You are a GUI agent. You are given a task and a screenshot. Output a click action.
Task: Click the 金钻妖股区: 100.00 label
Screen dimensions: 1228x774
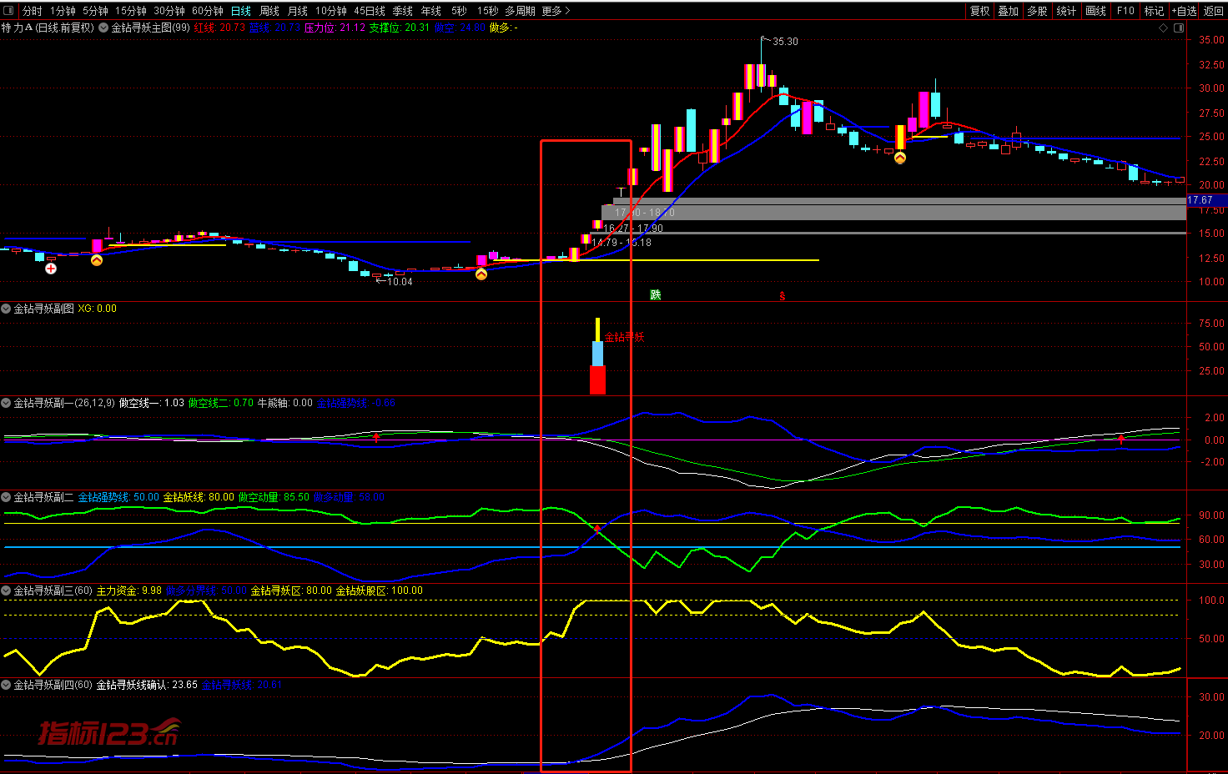pos(379,591)
